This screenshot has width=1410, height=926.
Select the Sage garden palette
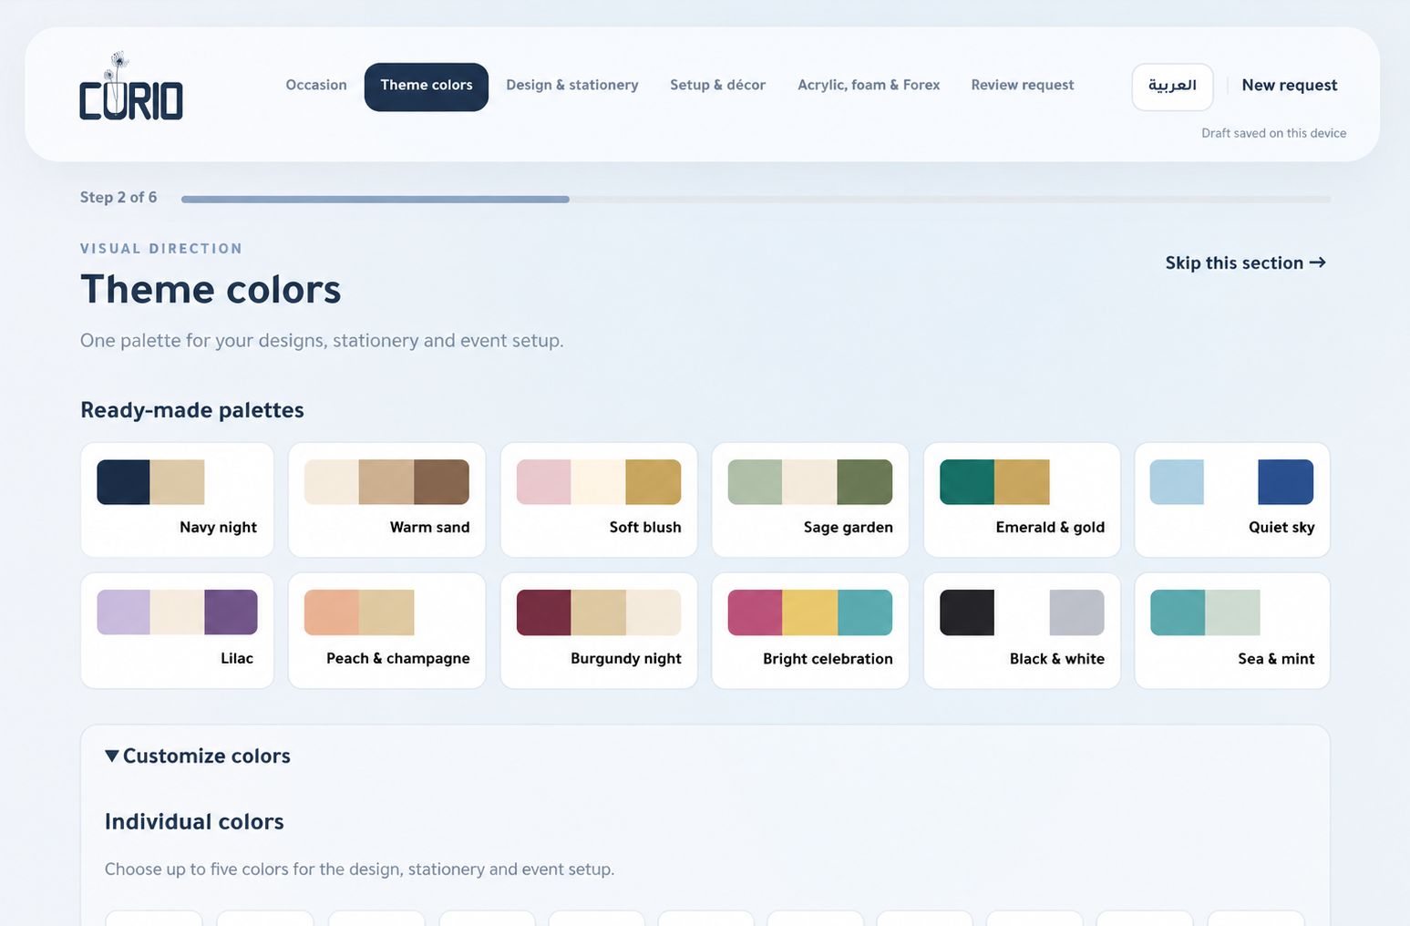(810, 500)
